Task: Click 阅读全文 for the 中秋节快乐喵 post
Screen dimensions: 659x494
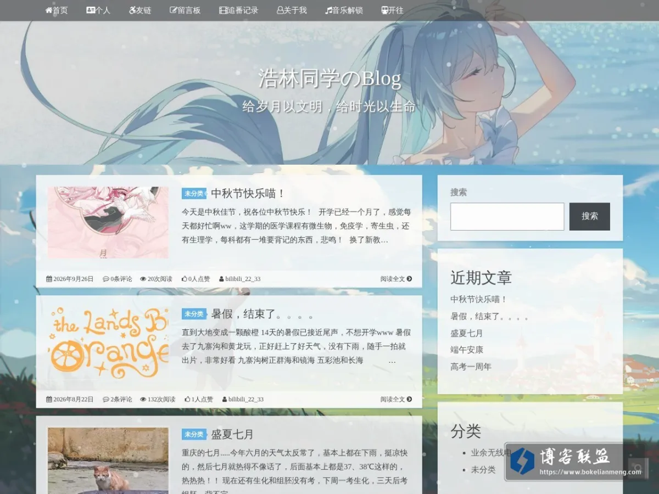Action: point(396,279)
